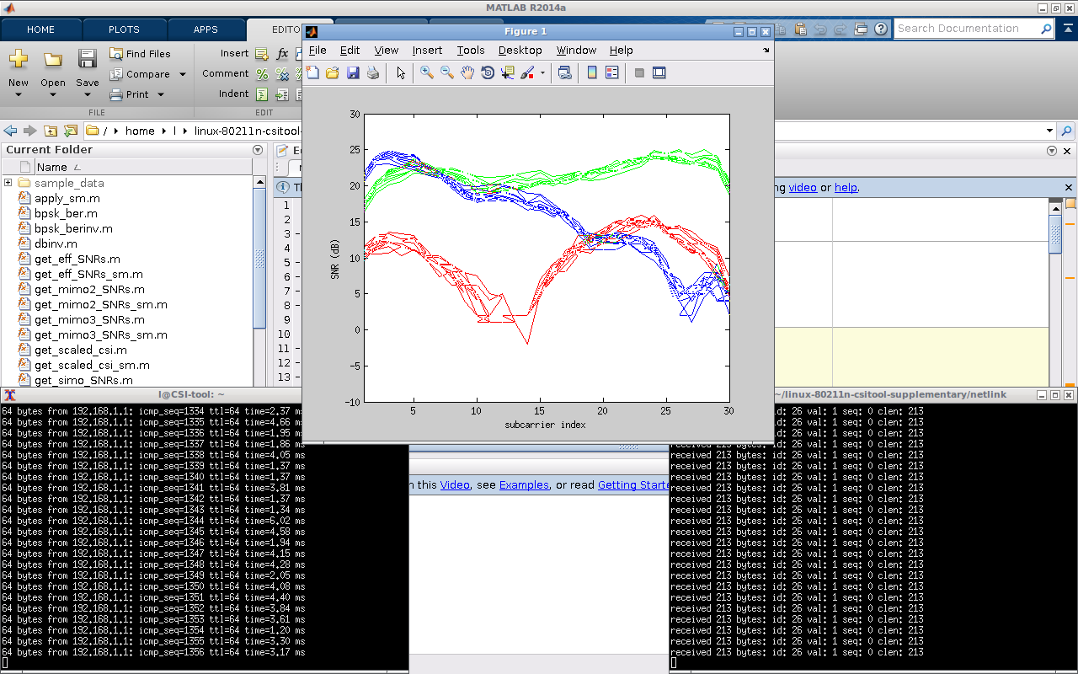The image size is (1078, 674).
Task: Open the Examples link
Action: 524,485
